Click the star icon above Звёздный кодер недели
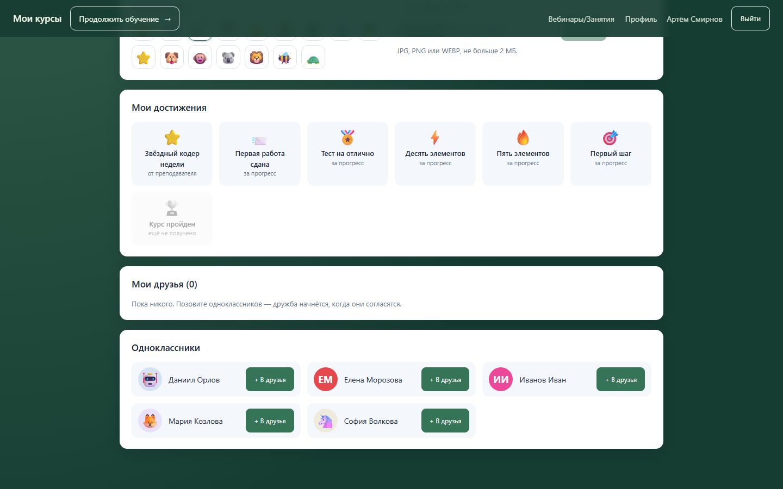 tap(172, 137)
